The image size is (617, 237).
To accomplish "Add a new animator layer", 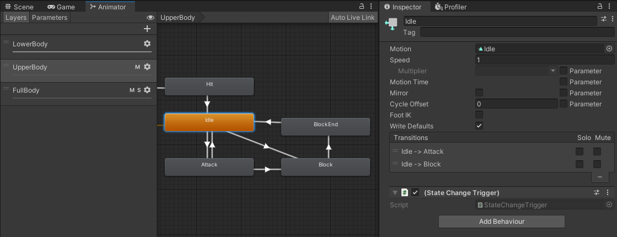I will [147, 29].
